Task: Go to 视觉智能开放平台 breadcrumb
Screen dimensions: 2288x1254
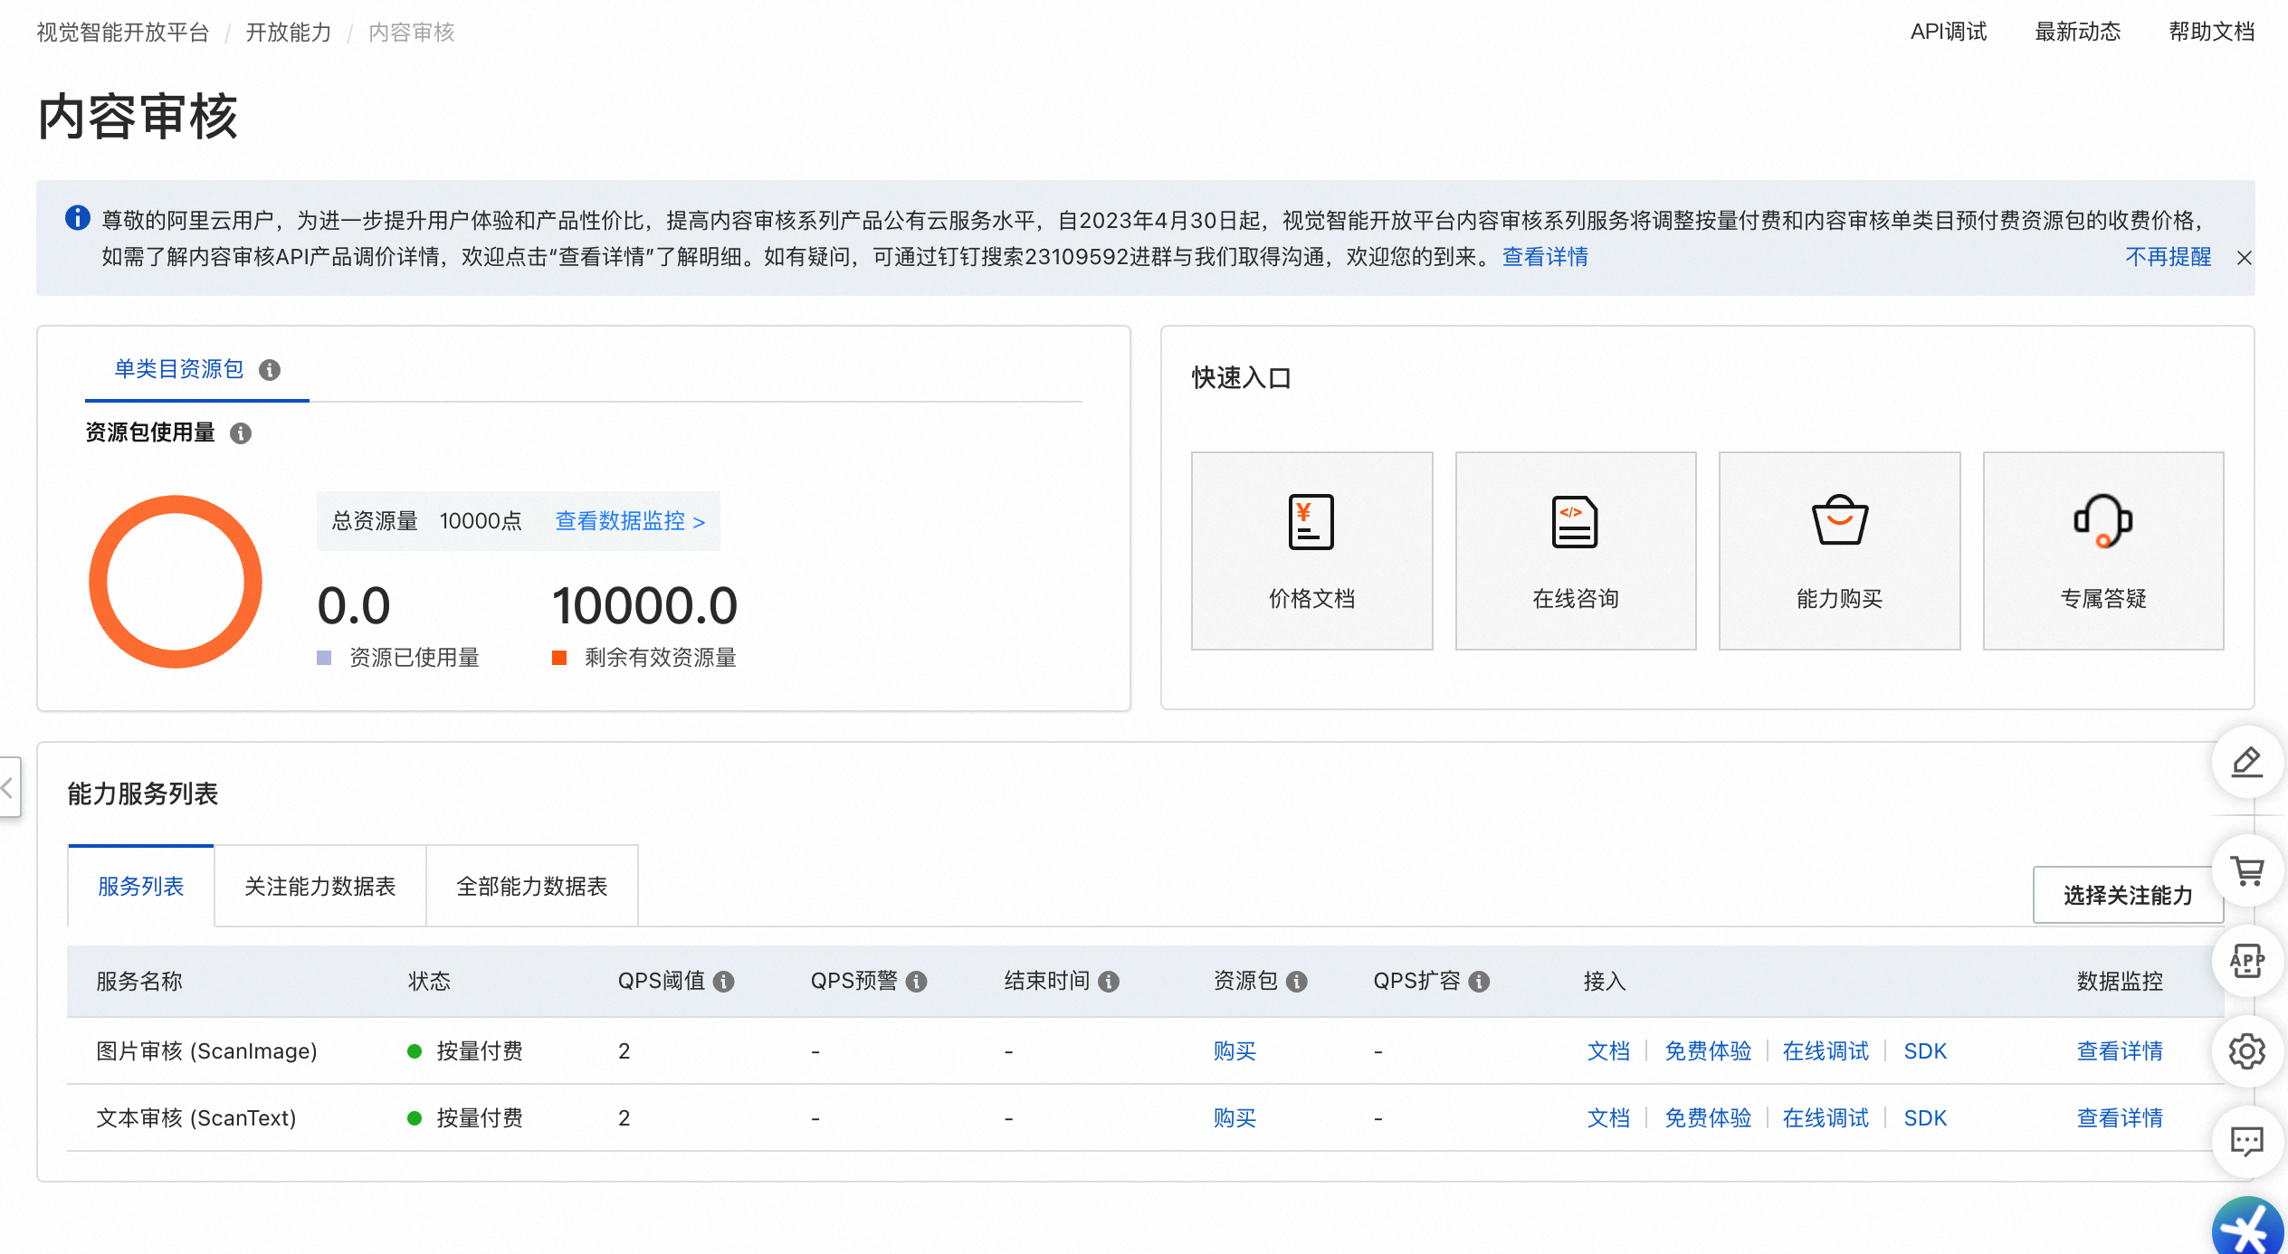Action: (123, 33)
